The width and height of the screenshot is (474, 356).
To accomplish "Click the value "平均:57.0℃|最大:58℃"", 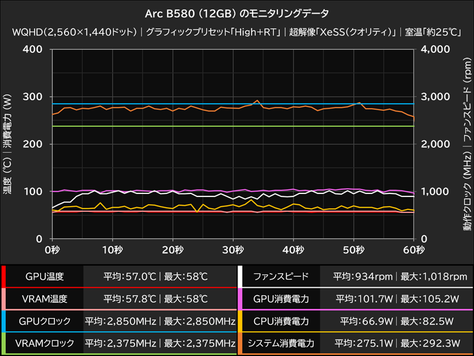I will (156, 276).
